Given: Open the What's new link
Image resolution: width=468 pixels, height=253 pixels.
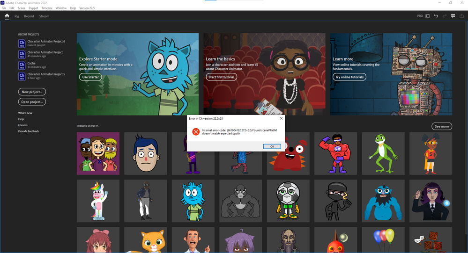Looking at the screenshot, I should [x=25, y=113].
